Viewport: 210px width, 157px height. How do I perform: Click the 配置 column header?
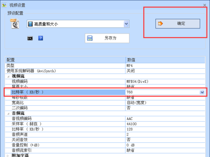(x=66, y=60)
